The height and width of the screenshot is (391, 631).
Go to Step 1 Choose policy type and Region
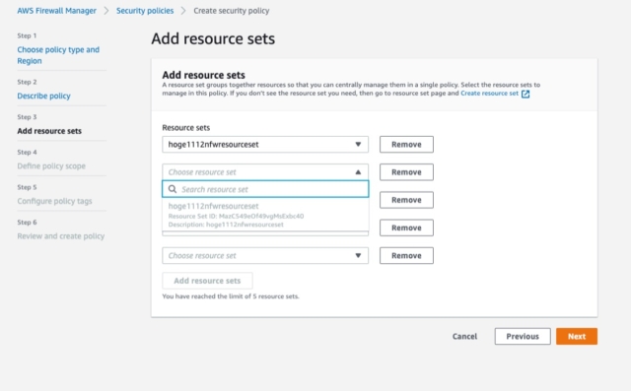pyautogui.click(x=58, y=55)
